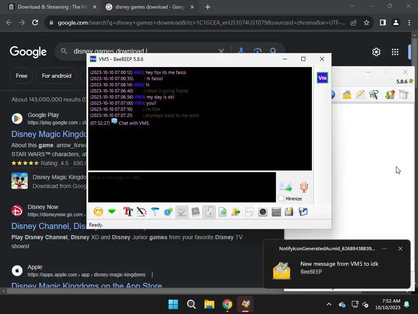Open notification options three-dot menu
418x314 pixels.
(x=384, y=249)
